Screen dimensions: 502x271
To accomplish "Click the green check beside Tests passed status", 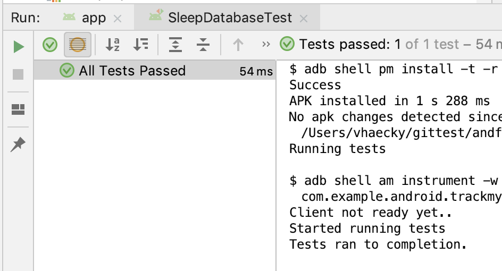I will pyautogui.click(x=287, y=44).
